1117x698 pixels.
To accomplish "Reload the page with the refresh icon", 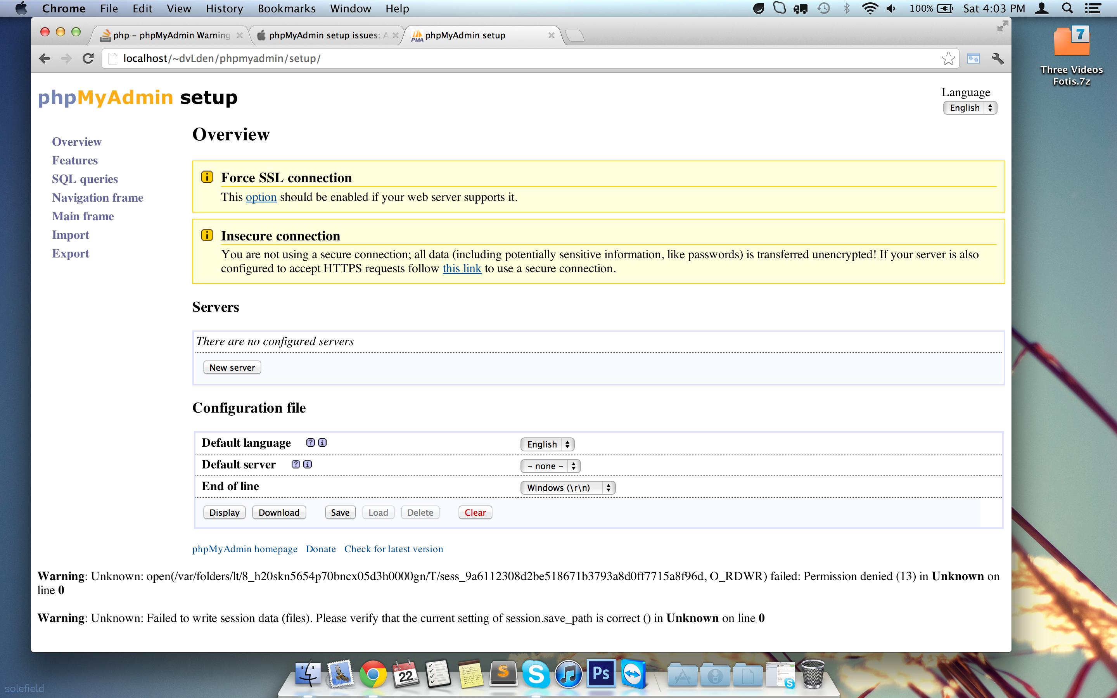I will tap(88, 59).
